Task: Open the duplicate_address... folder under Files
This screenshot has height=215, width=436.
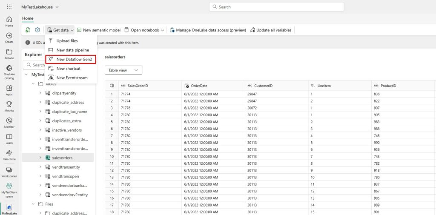Action: pyautogui.click(x=69, y=213)
